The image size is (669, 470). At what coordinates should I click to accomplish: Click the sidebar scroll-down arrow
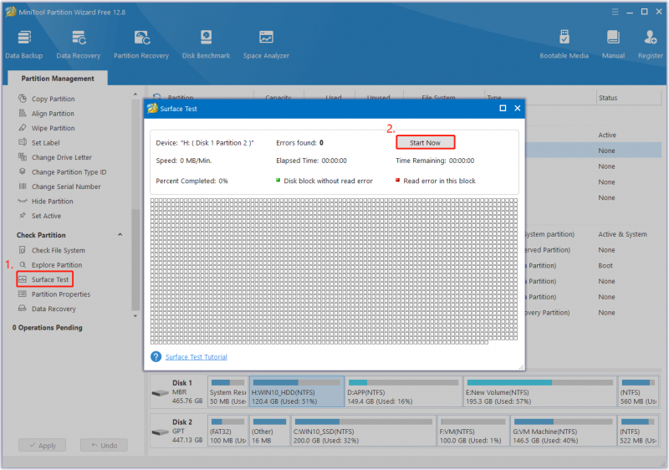click(x=135, y=316)
